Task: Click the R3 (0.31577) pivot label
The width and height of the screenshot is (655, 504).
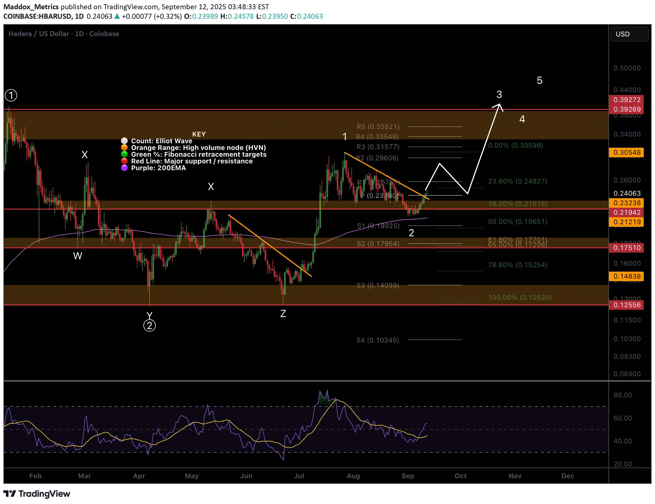Action: coord(378,147)
